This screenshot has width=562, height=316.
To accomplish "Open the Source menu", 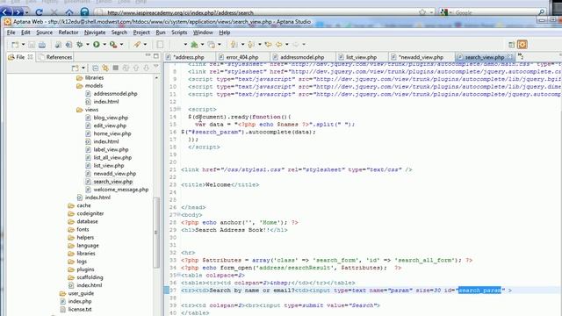I will 45,32.
